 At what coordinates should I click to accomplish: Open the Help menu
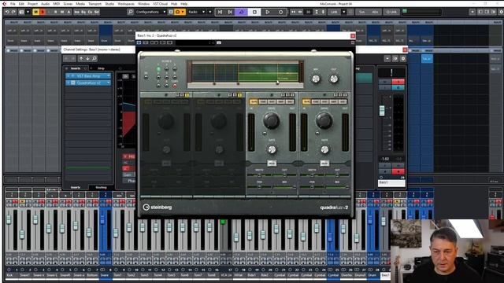click(x=183, y=3)
